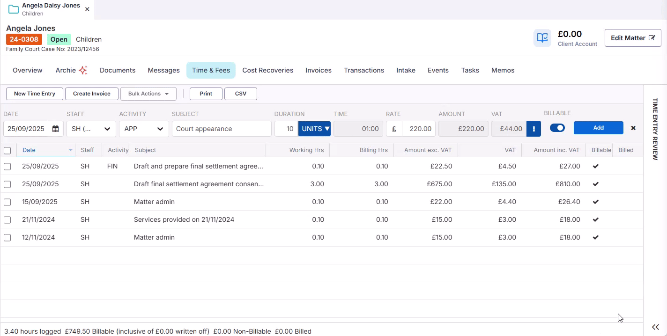
Task: Expand the Bulk Actions menu
Action: pos(148,94)
